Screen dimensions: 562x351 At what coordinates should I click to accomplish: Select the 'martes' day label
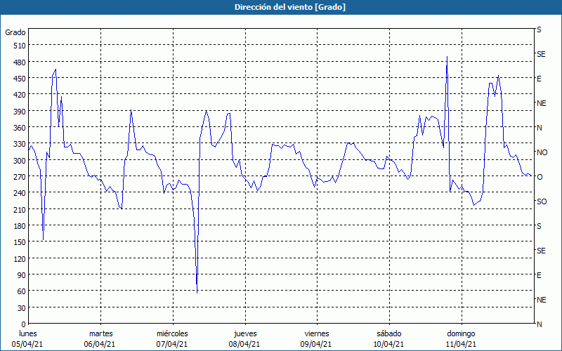pos(100,334)
